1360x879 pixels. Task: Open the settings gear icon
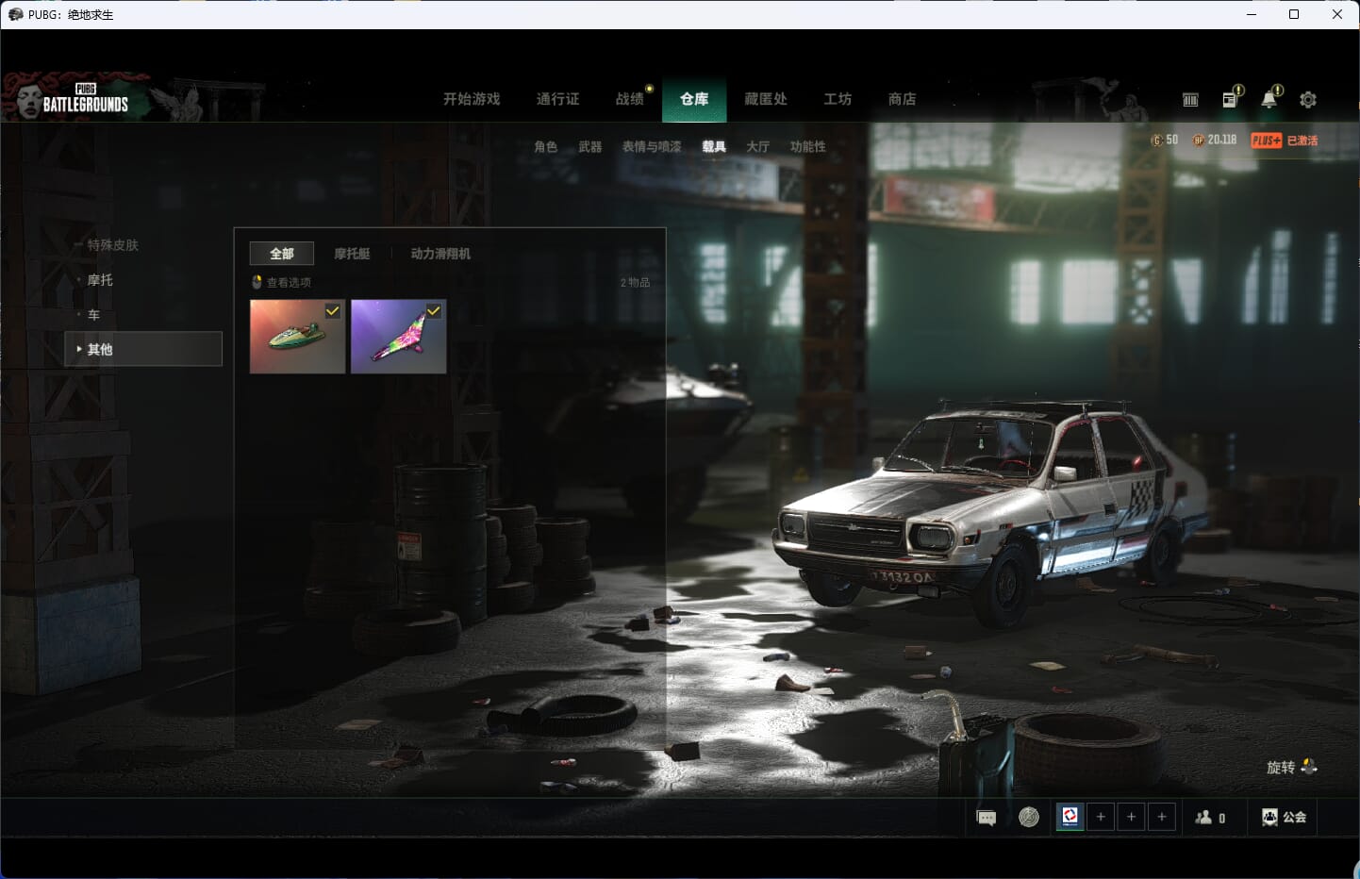click(1308, 99)
